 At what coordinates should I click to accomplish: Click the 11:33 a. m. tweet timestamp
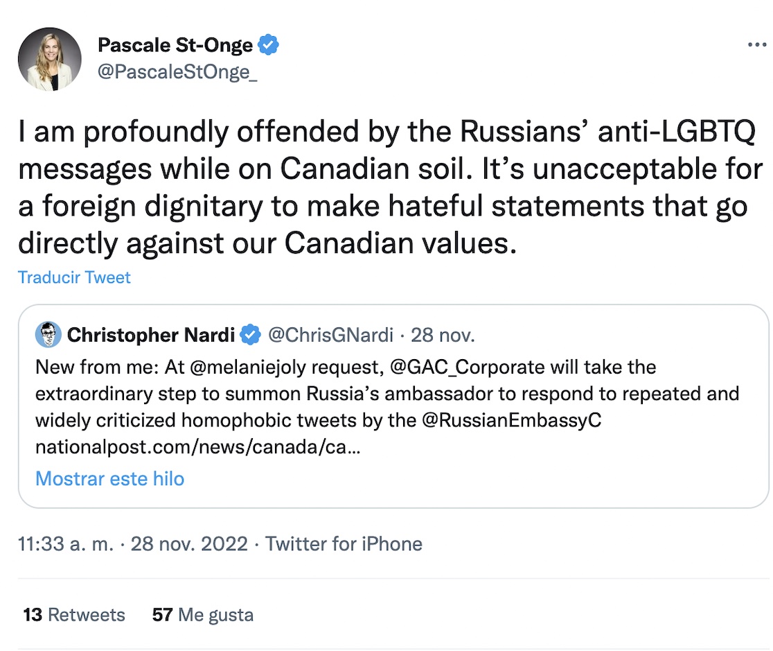66,544
